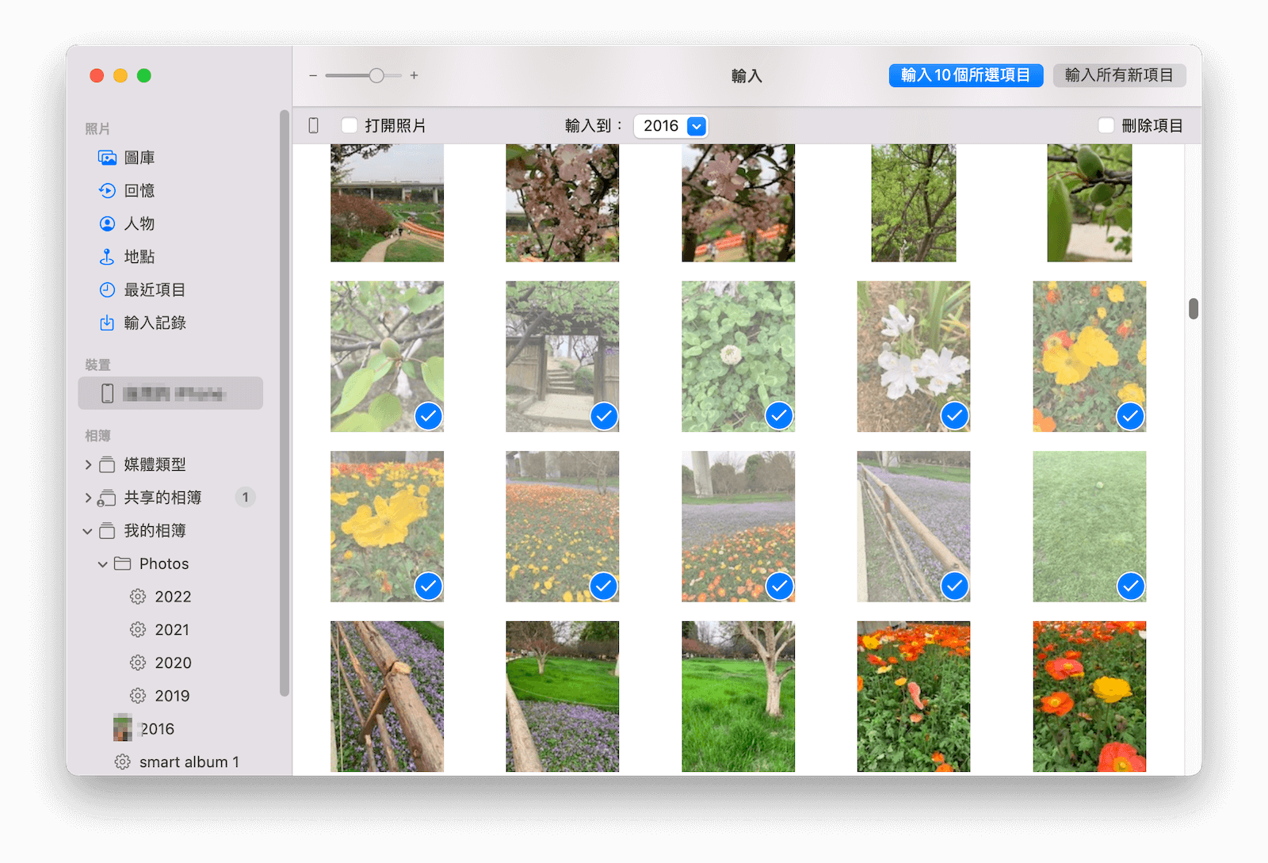Deselect checkmark on wooden fence path photo
Viewport: 1268px width, 863px height.
coord(955,586)
